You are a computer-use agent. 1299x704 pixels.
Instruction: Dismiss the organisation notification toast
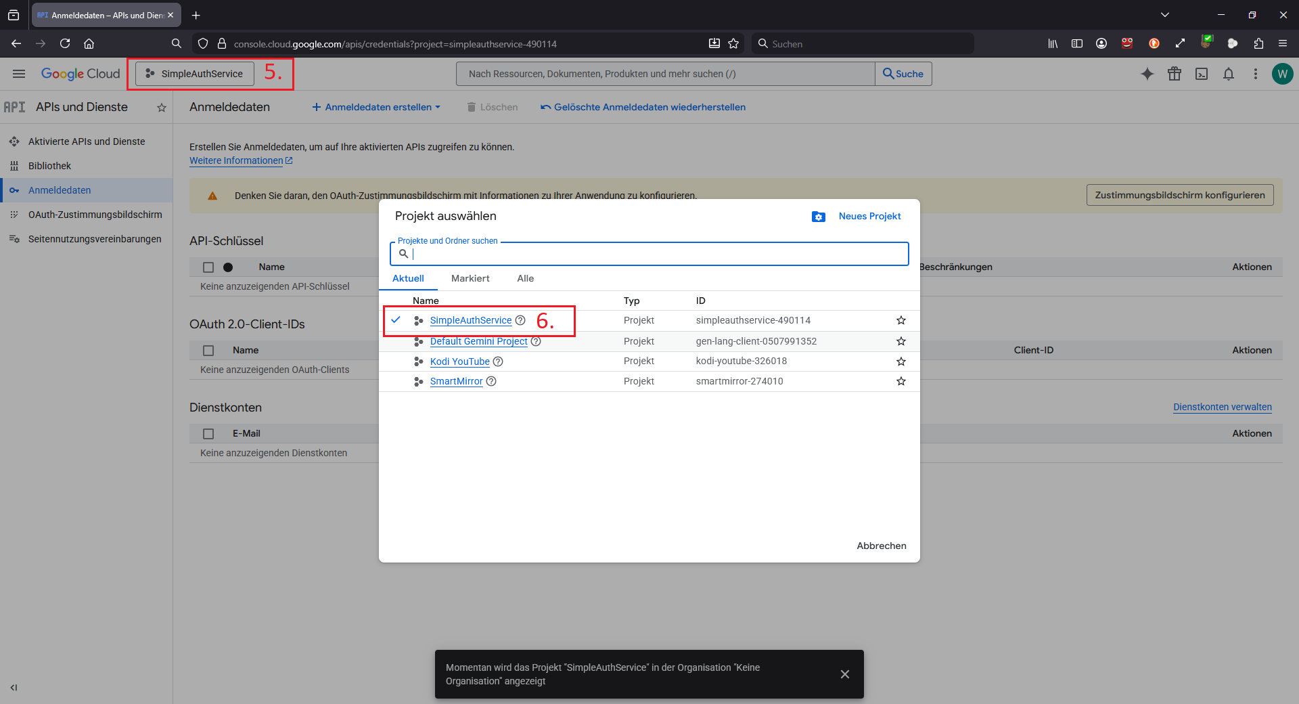click(x=845, y=674)
